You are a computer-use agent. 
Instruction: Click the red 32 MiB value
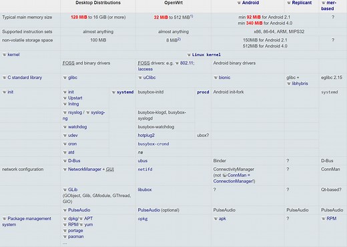coord(161,17)
